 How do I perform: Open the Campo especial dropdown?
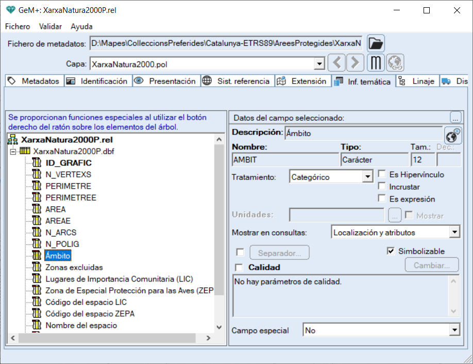click(x=454, y=330)
